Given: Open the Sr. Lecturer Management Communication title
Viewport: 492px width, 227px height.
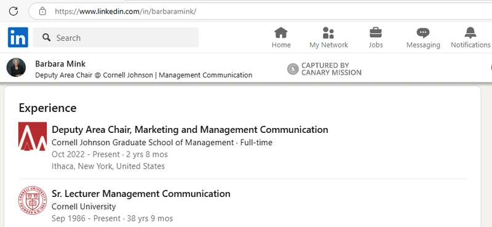Looking at the screenshot, I should [x=141, y=193].
